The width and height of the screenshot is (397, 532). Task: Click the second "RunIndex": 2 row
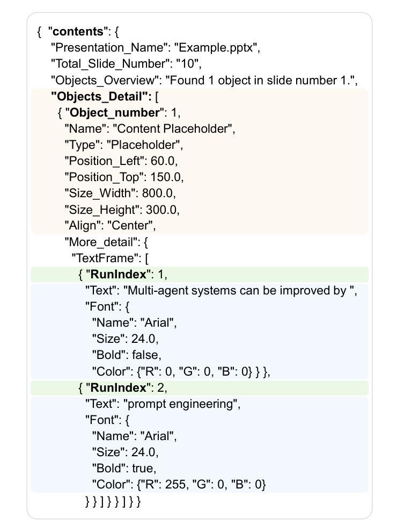(x=200, y=388)
